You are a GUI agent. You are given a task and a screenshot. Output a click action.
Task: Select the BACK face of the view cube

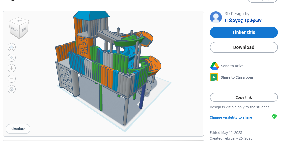point(24,30)
